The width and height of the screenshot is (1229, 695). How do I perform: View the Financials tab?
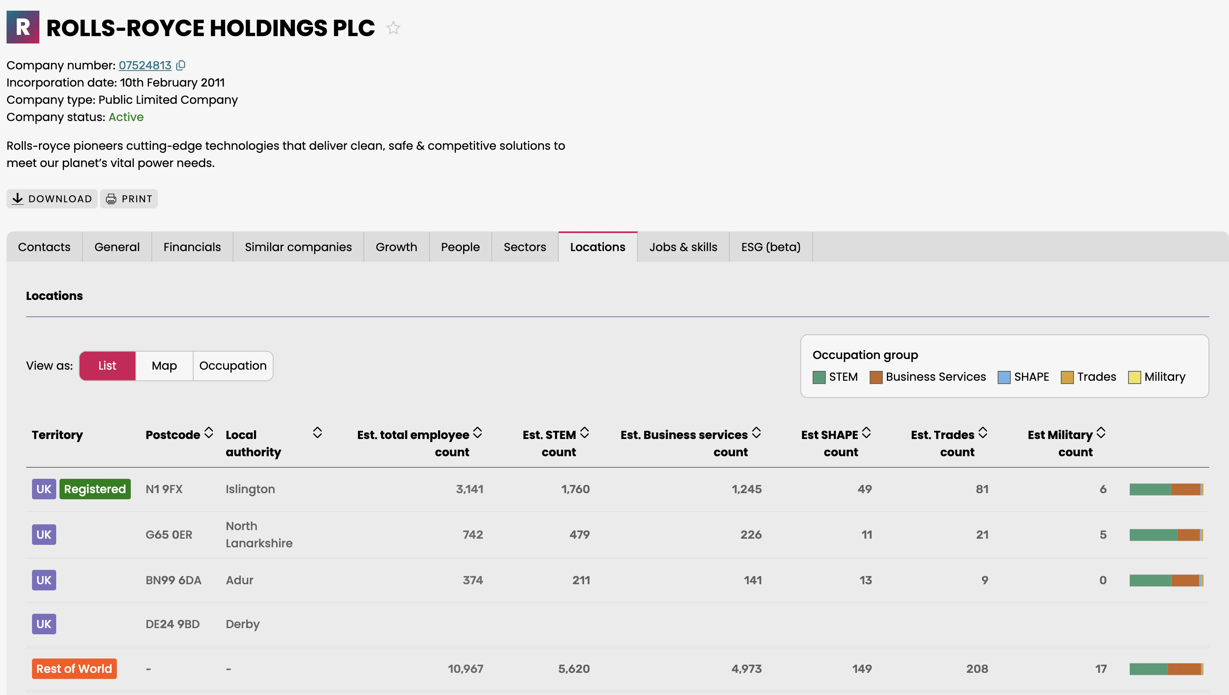pyautogui.click(x=192, y=247)
